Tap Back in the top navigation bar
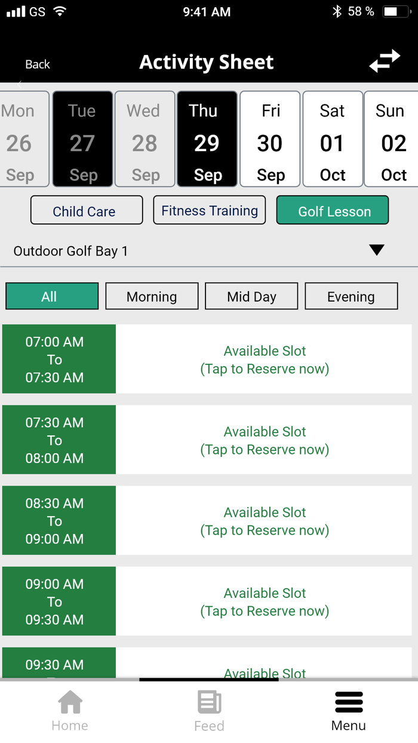Screen dimensions: 418x743 pyautogui.click(x=37, y=64)
